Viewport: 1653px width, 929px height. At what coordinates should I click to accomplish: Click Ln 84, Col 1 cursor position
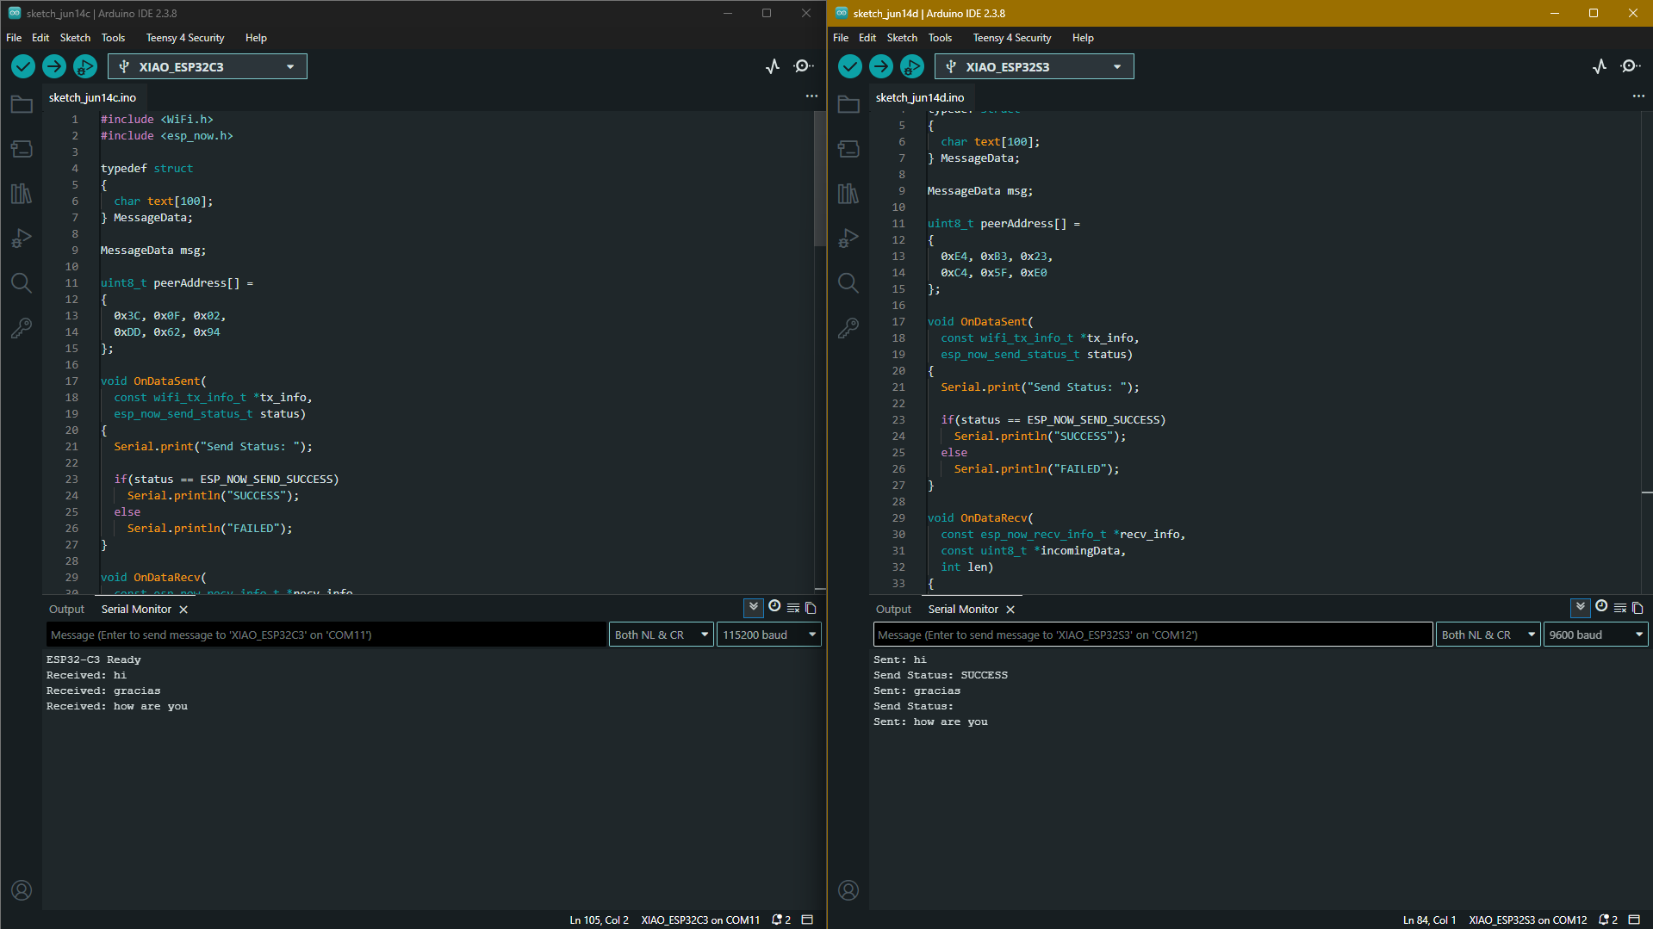pos(1429,920)
